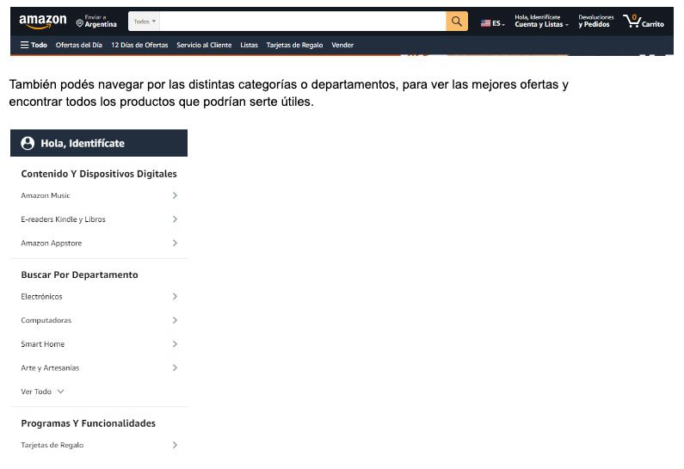Open Servicio al Cliente
This screenshot has width=684, height=469.
coord(204,45)
